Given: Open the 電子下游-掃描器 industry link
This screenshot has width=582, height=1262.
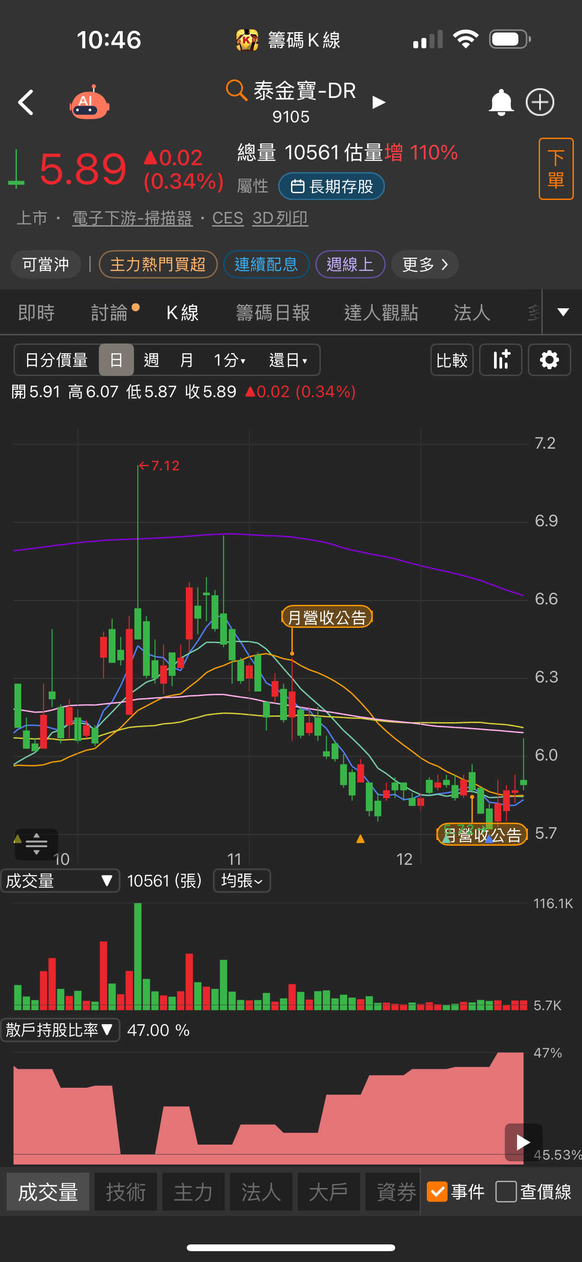Looking at the screenshot, I should pyautogui.click(x=132, y=218).
